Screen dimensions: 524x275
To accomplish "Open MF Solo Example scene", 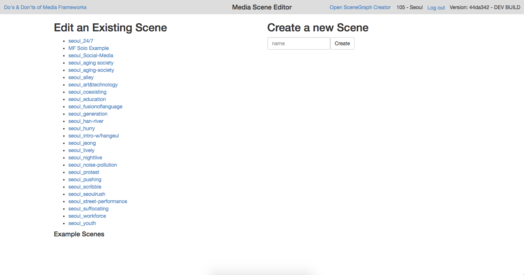I will point(88,48).
